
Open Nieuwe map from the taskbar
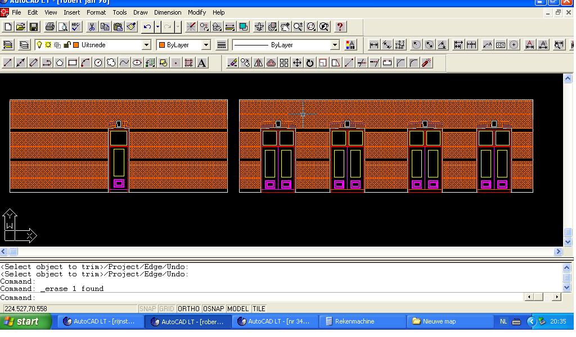coord(450,322)
